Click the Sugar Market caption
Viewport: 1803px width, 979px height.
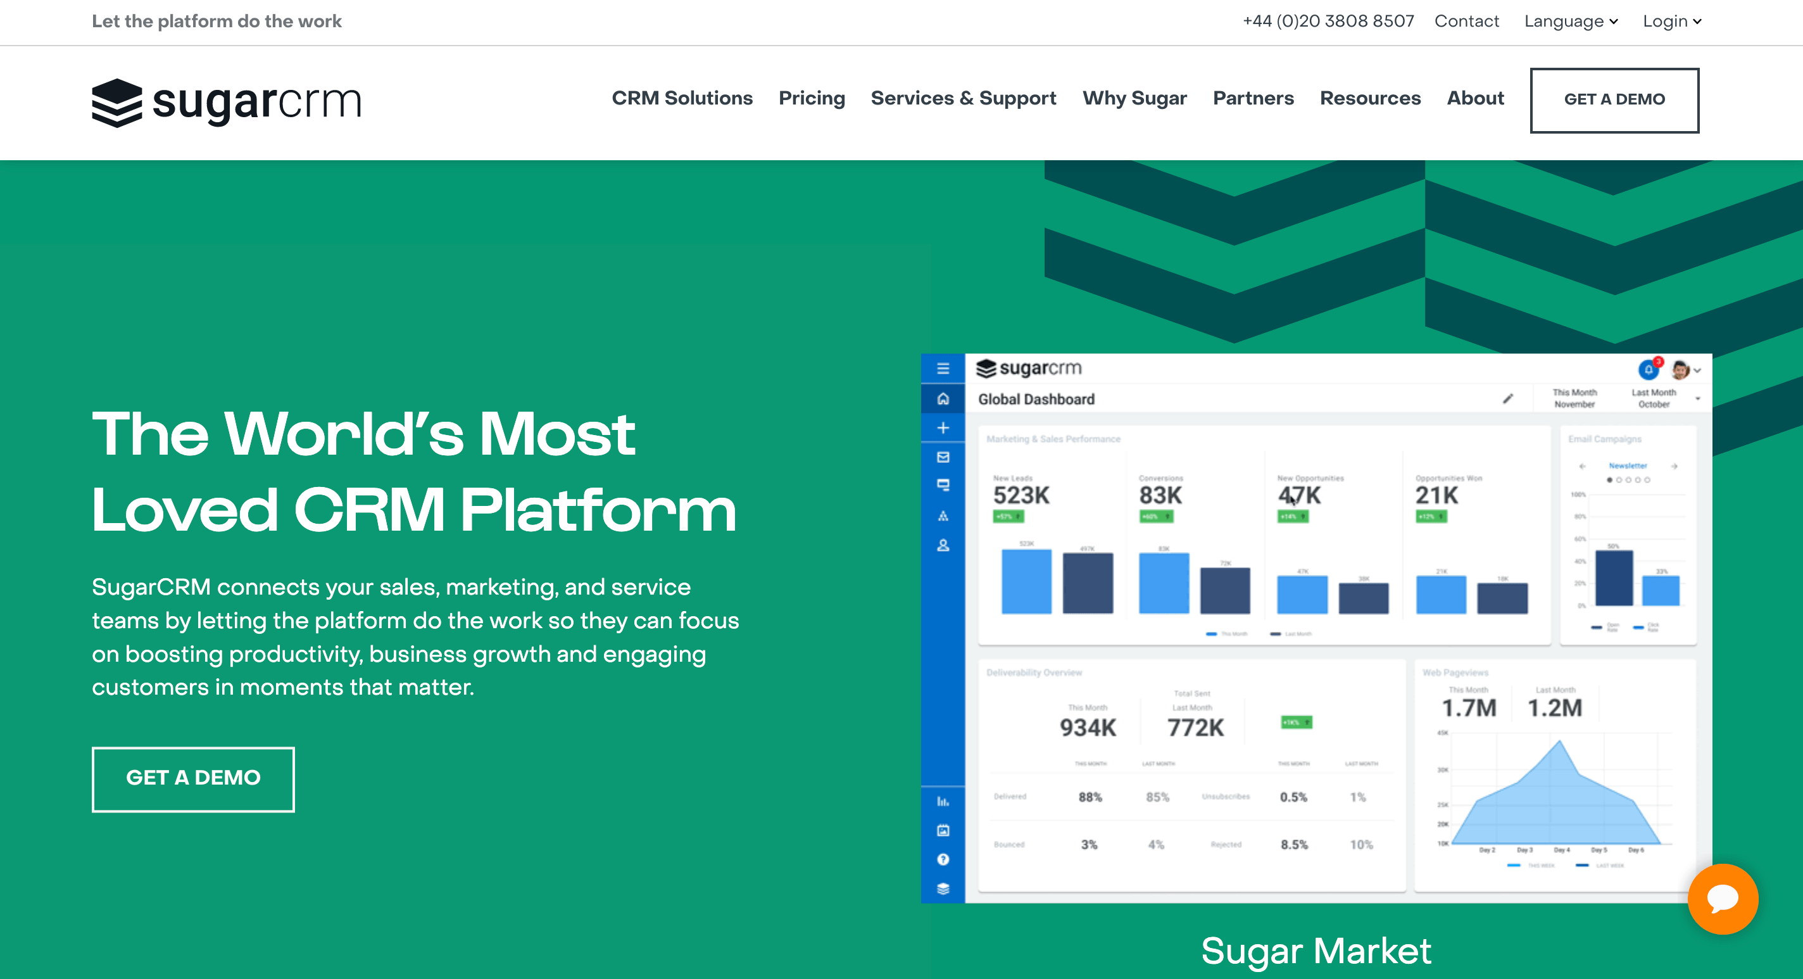[x=1316, y=951]
